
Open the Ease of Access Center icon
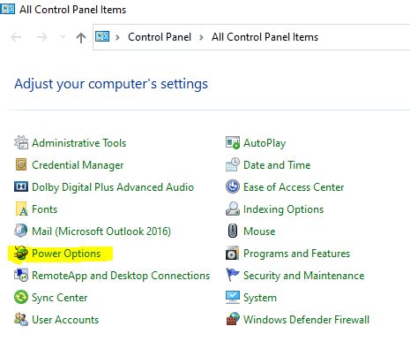tap(233, 186)
